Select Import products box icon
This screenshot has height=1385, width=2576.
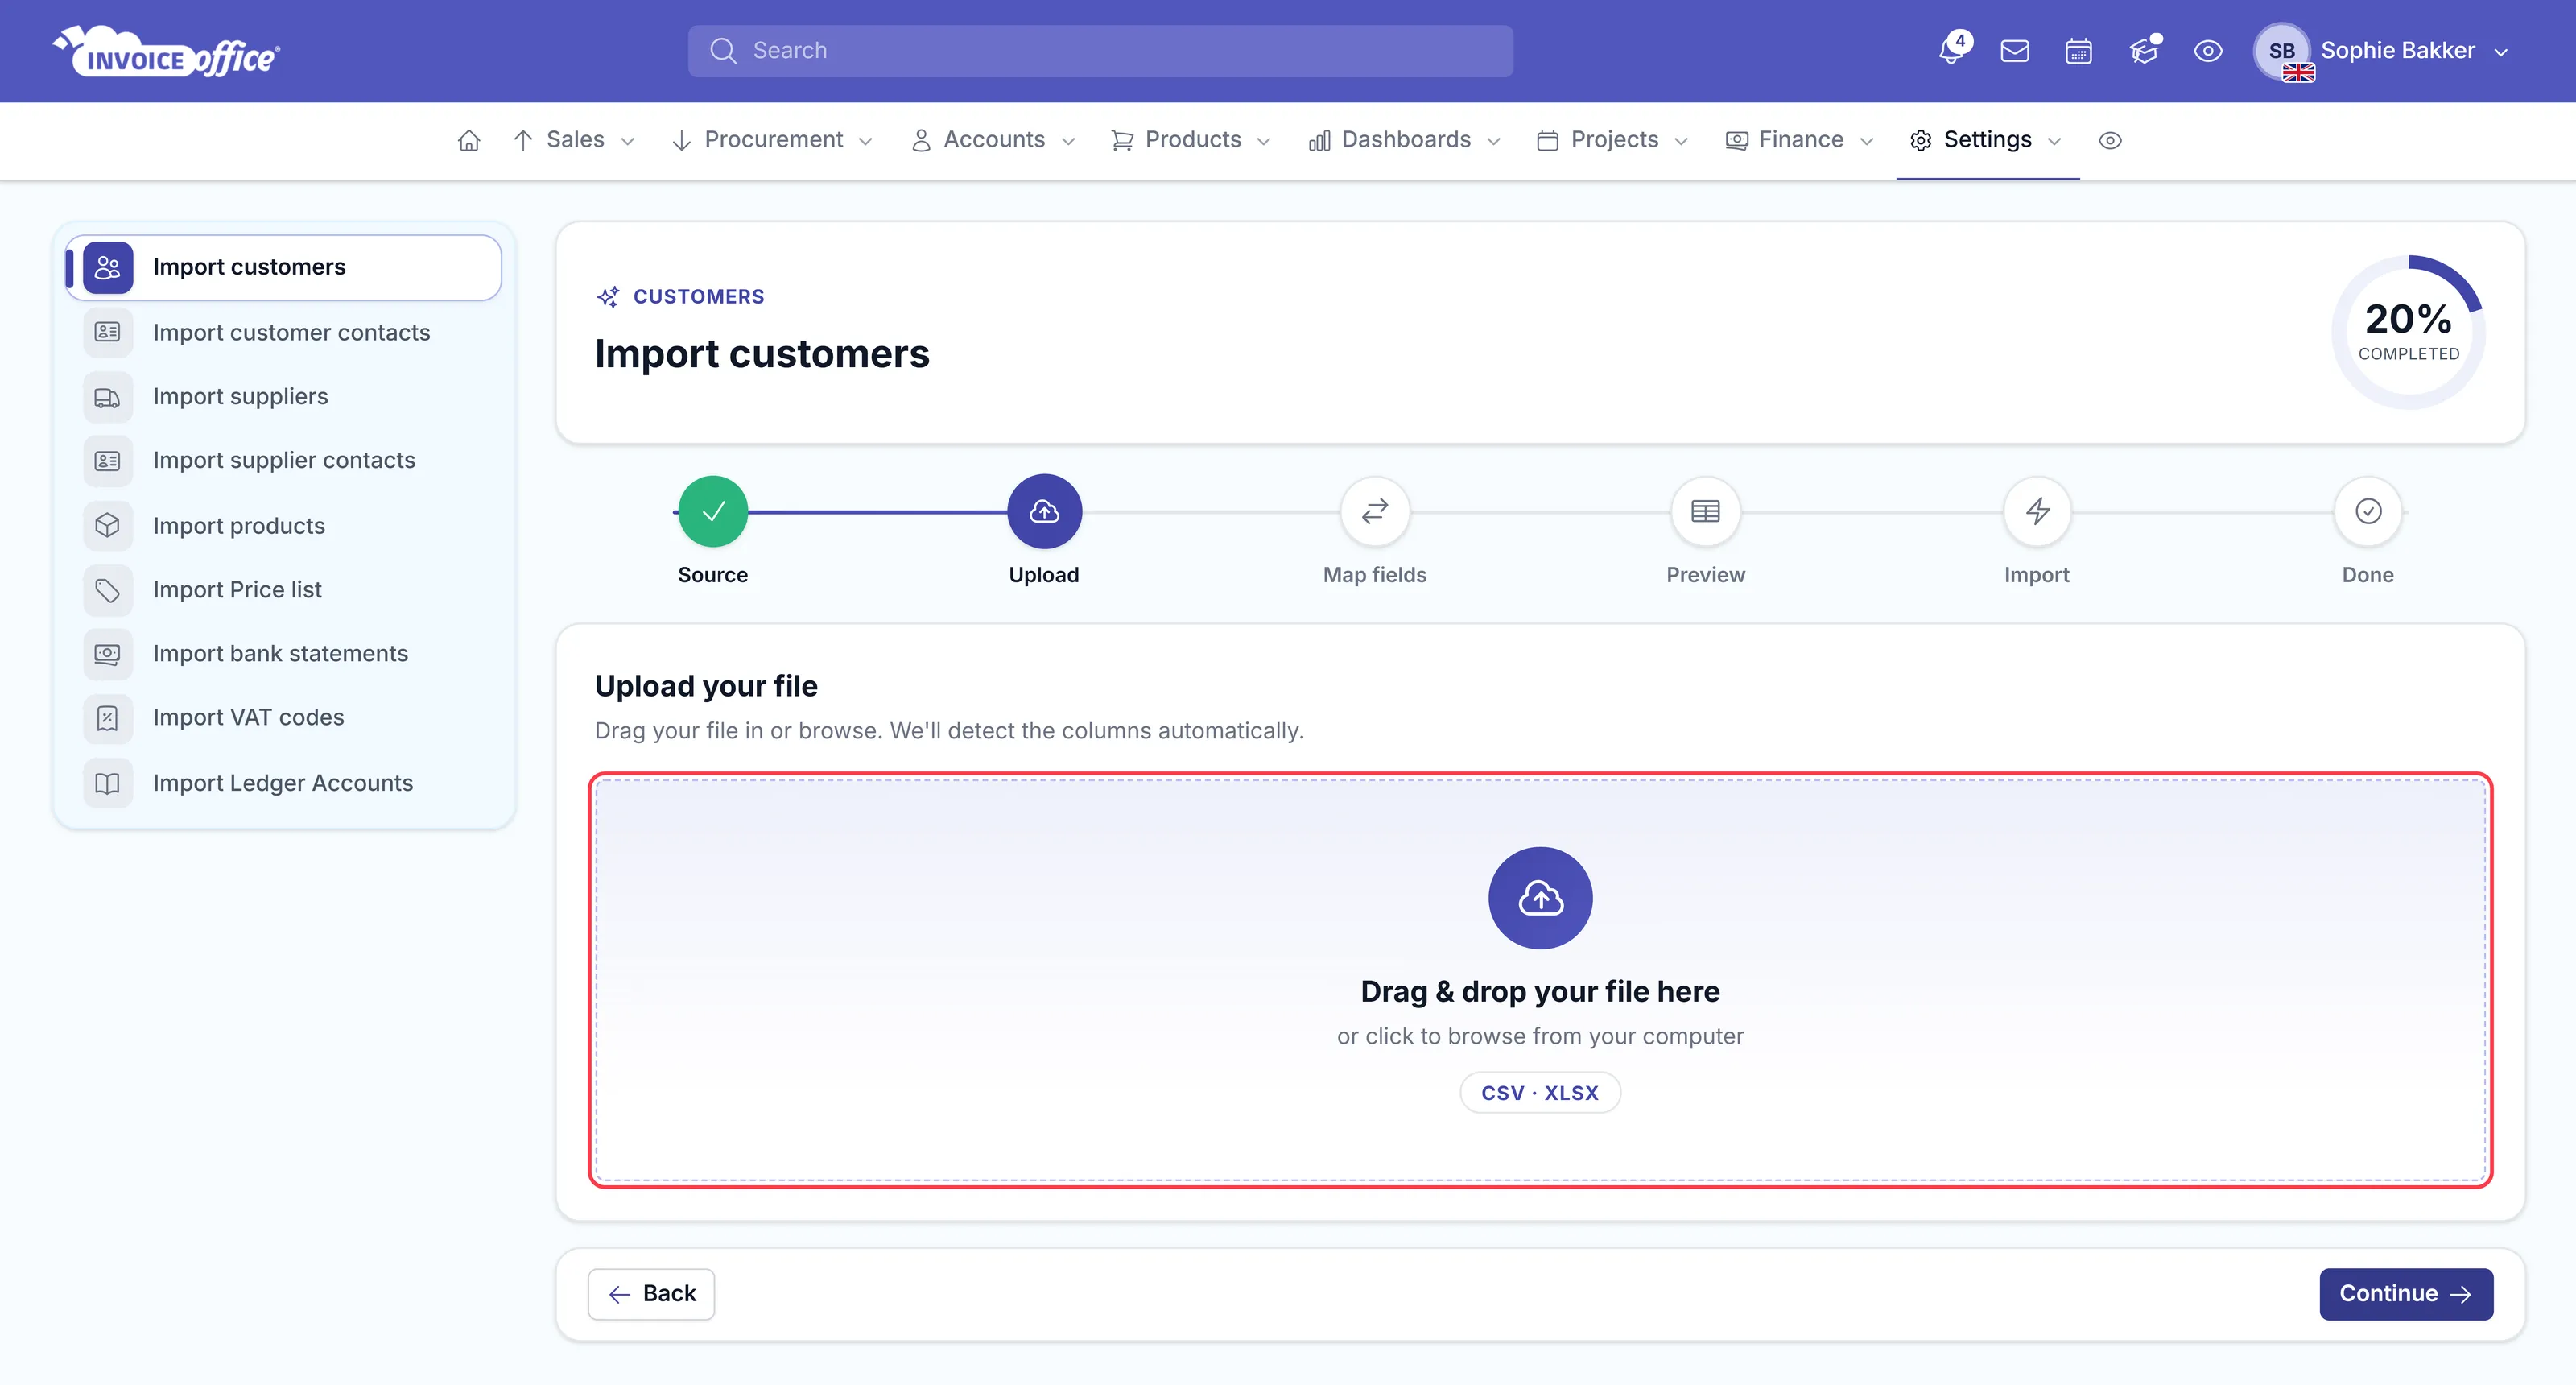[x=107, y=526]
